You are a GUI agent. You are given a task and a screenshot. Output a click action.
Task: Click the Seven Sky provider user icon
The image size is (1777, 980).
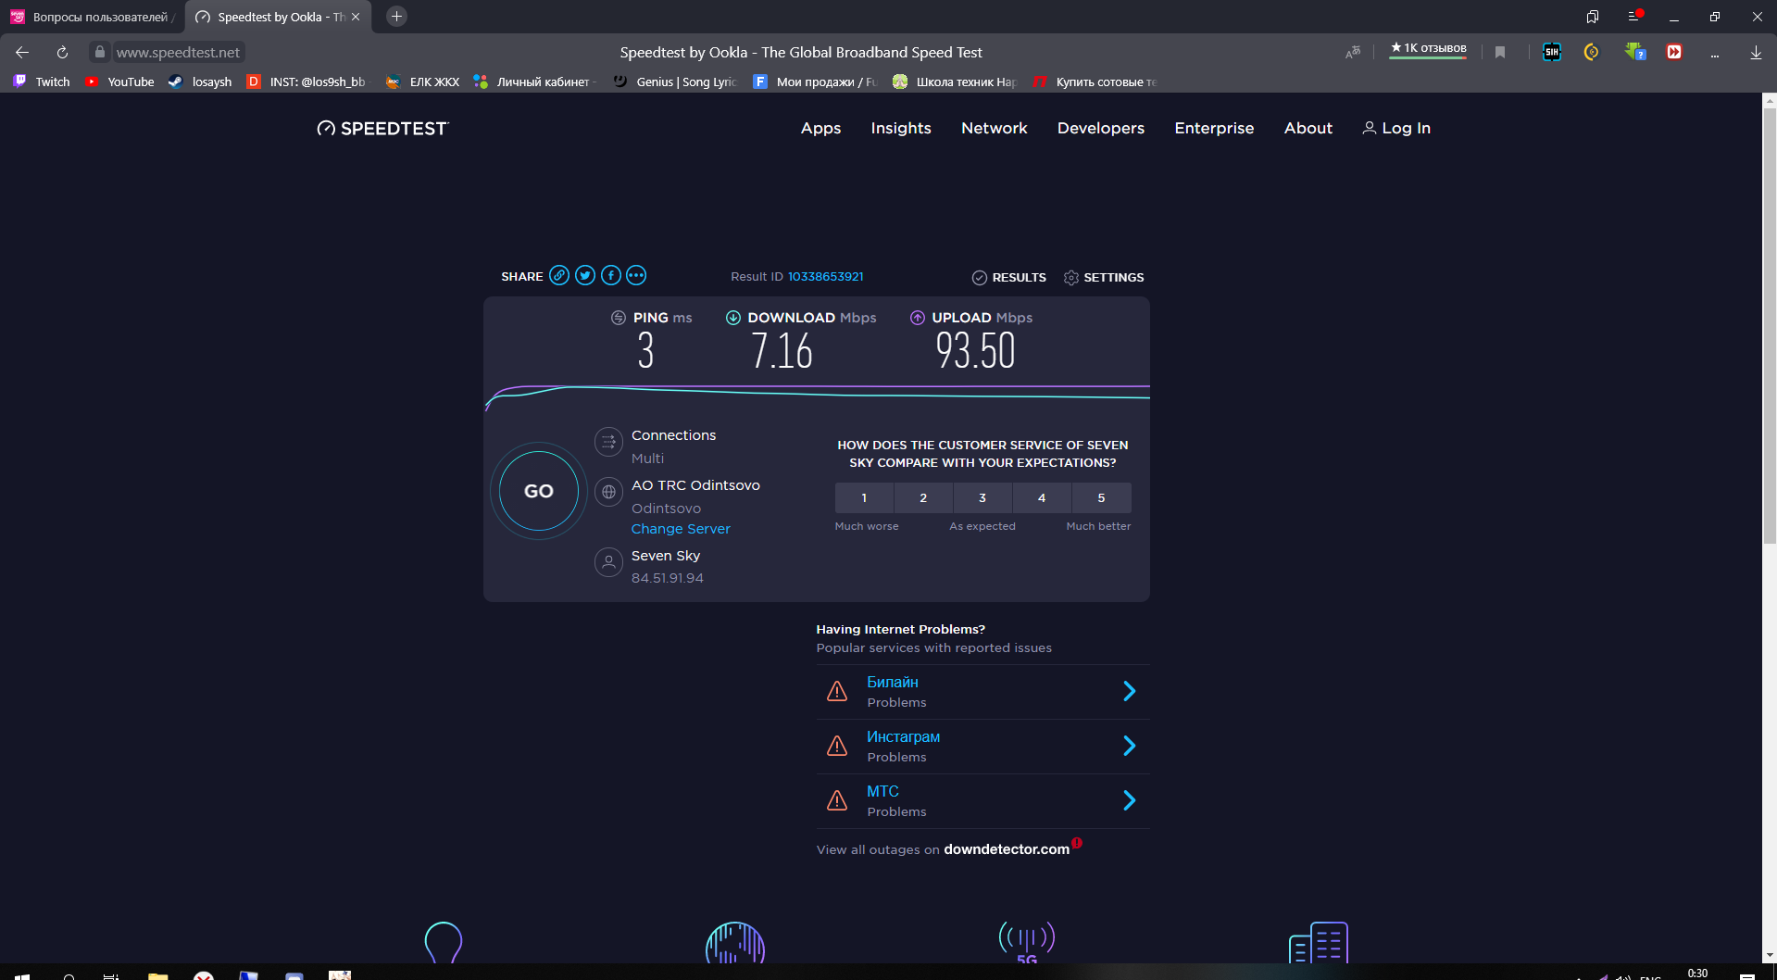608,562
